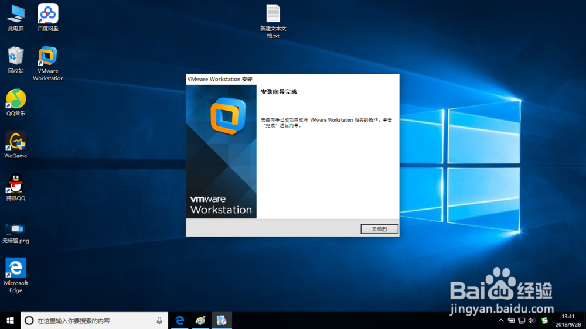This screenshot has height=329, width=586.
Task: Open the network tray icon
Action: (x=522, y=320)
